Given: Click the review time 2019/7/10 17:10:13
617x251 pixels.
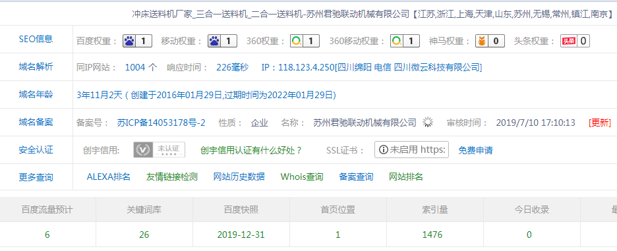Looking at the screenshot, I should click(535, 123).
